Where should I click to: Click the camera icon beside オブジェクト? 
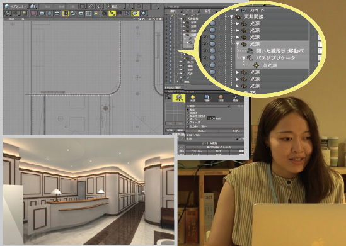(33, 6)
